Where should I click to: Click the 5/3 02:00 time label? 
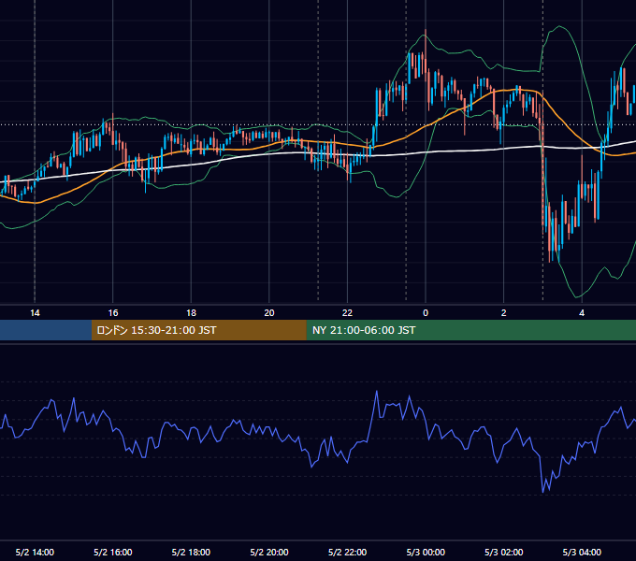click(x=504, y=552)
